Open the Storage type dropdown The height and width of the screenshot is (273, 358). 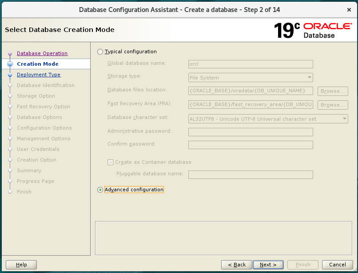click(x=251, y=78)
